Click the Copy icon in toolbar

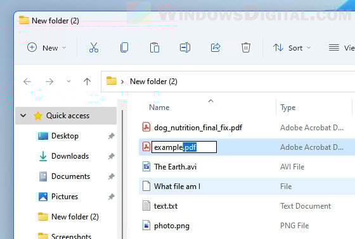click(x=124, y=47)
